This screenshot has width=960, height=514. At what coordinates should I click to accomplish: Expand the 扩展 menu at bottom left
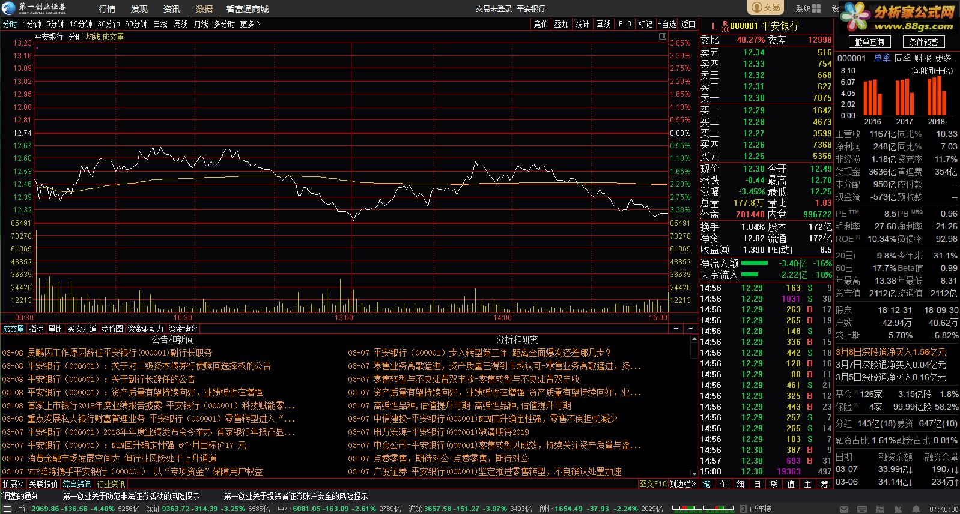coord(13,484)
